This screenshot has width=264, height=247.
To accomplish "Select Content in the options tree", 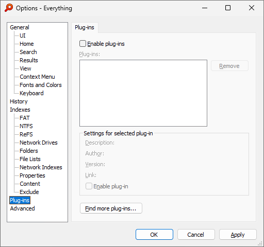I will coord(30,184).
